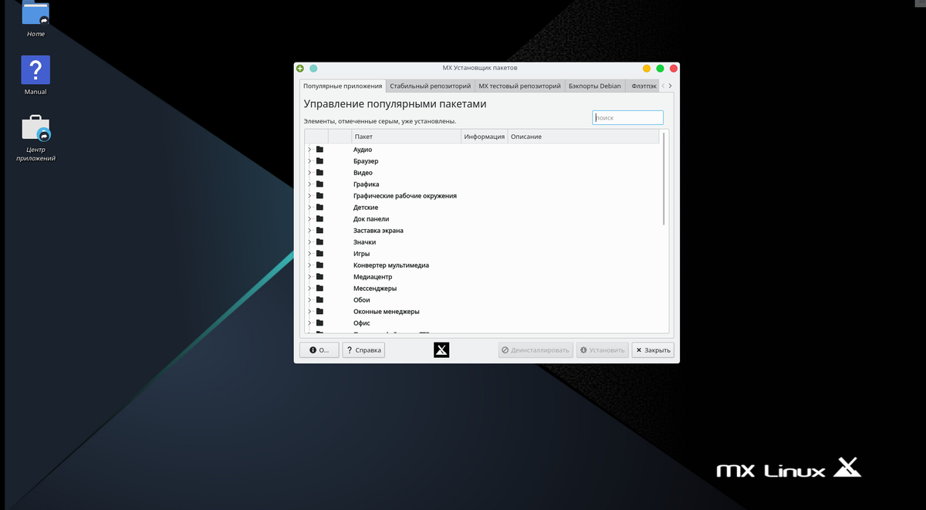Click the folder icon beside Аудио
This screenshot has width=926, height=510.
pyautogui.click(x=319, y=150)
